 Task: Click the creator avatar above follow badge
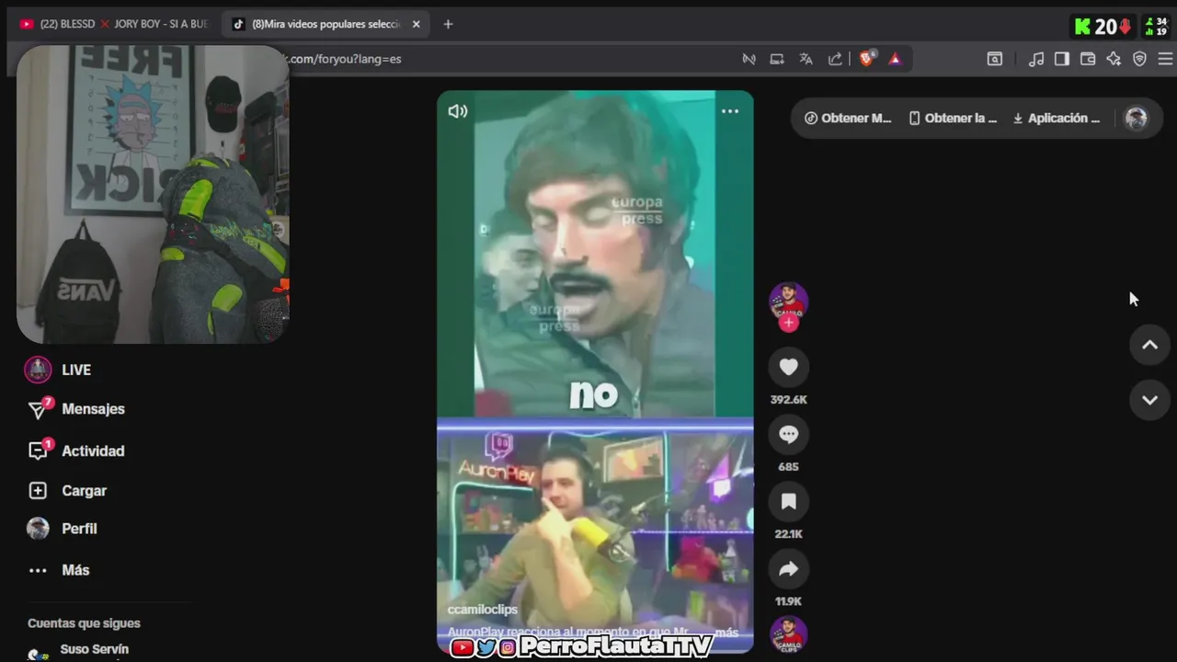pyautogui.click(x=788, y=302)
